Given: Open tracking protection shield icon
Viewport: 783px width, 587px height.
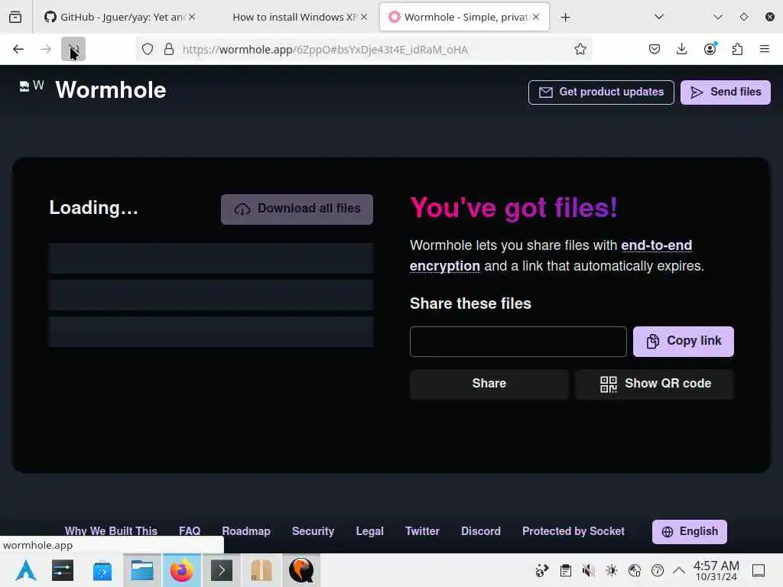Looking at the screenshot, I should [x=148, y=49].
